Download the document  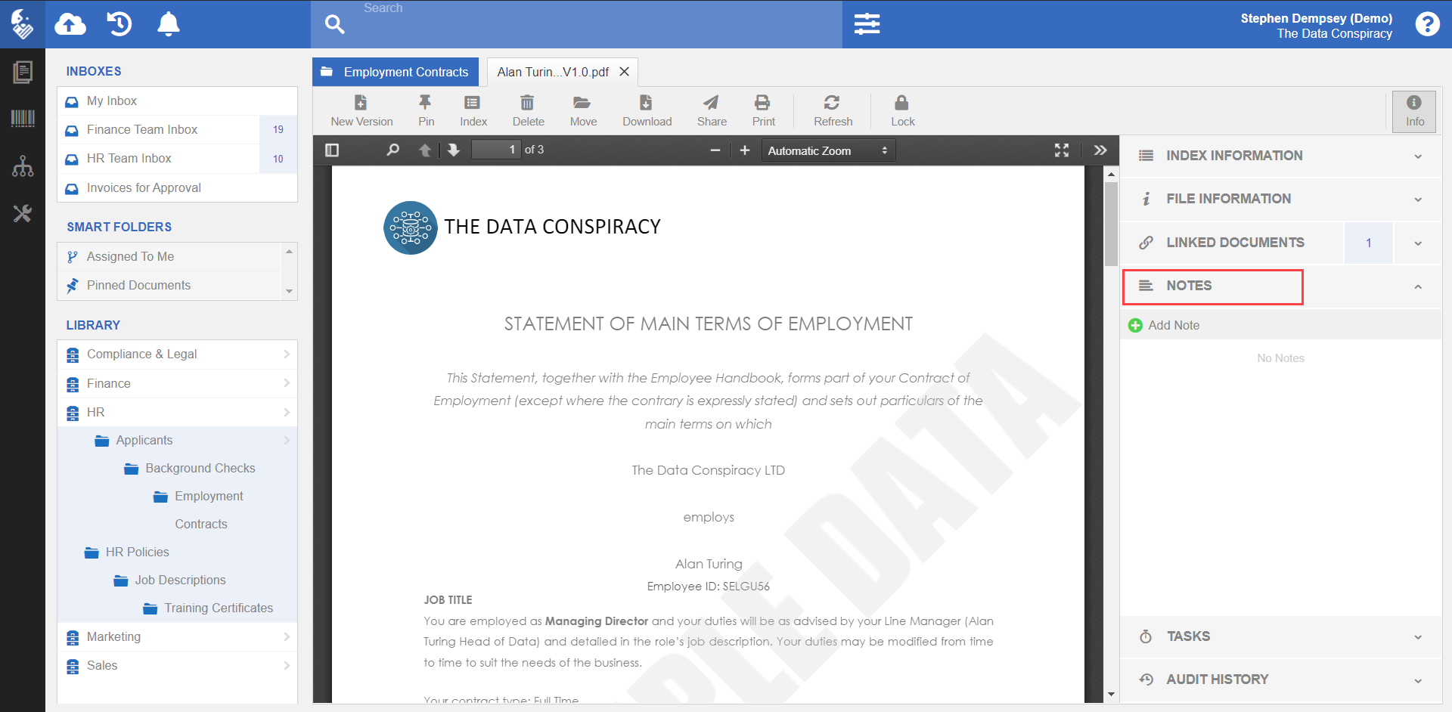(x=647, y=111)
